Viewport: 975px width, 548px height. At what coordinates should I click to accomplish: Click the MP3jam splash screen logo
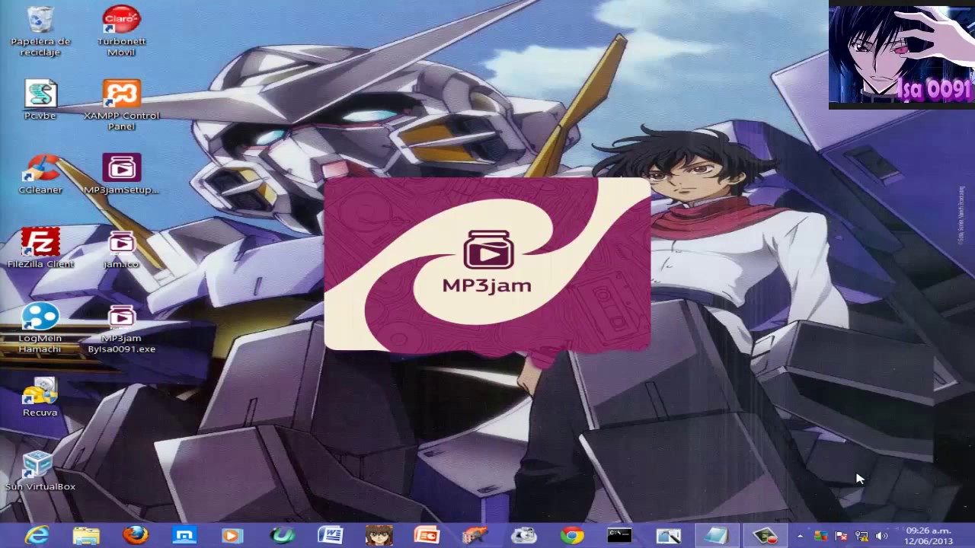coord(487,264)
